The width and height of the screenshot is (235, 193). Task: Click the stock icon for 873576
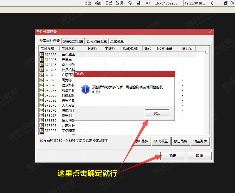coord(42,105)
